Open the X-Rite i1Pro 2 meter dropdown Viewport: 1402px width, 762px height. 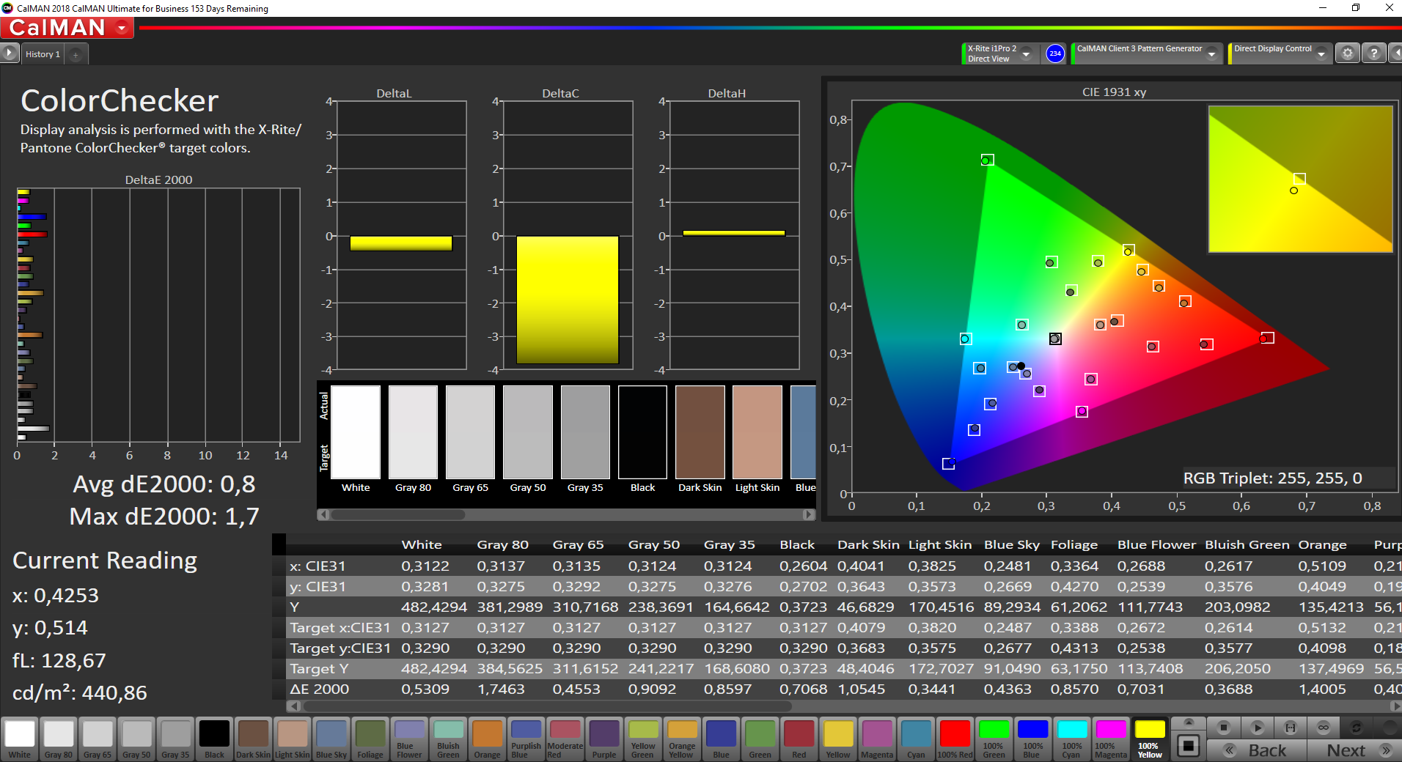point(1026,53)
